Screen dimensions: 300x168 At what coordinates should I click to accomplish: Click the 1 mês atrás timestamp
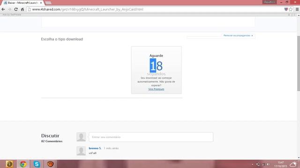point(111,148)
